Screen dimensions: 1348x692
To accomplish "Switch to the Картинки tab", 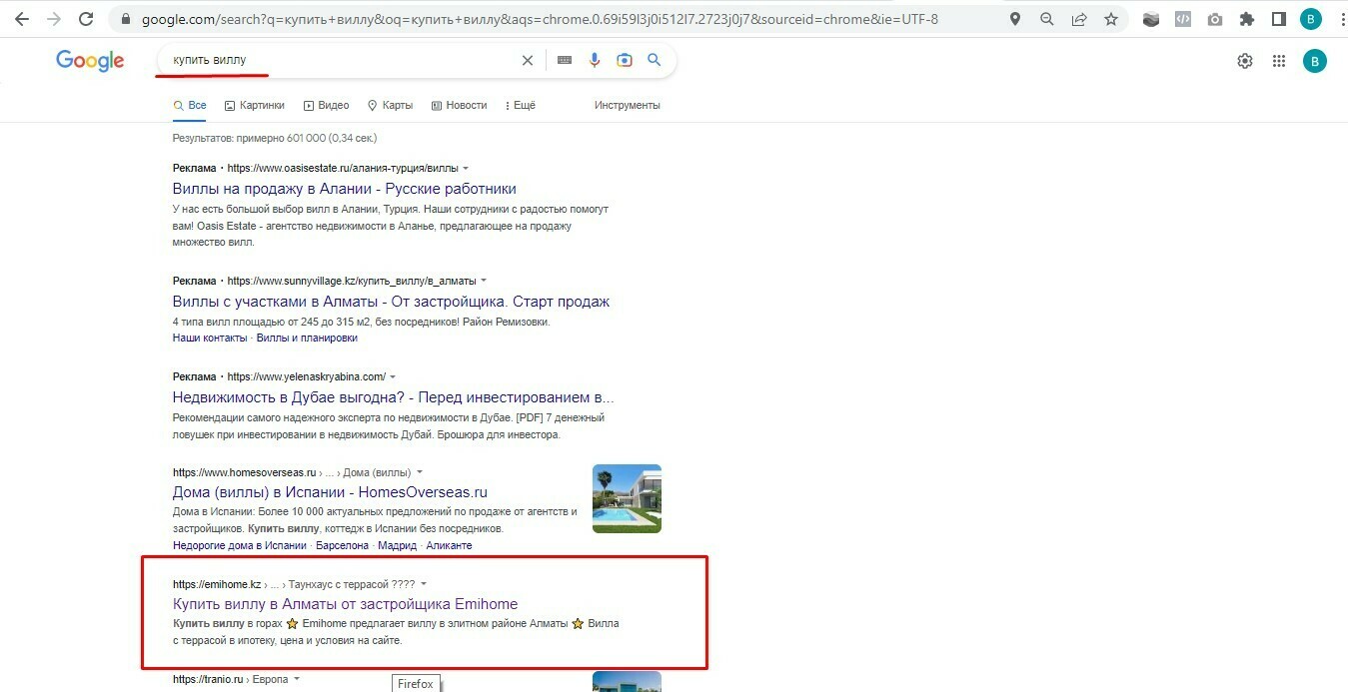I will click(255, 105).
